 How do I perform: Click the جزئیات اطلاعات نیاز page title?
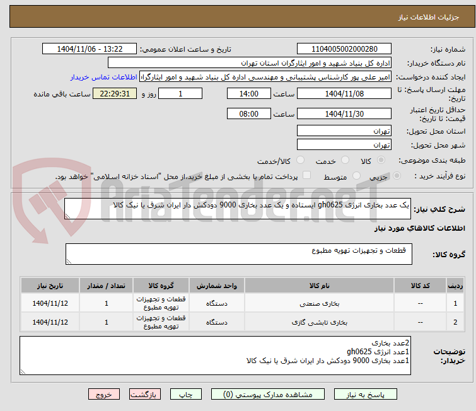[429, 17]
